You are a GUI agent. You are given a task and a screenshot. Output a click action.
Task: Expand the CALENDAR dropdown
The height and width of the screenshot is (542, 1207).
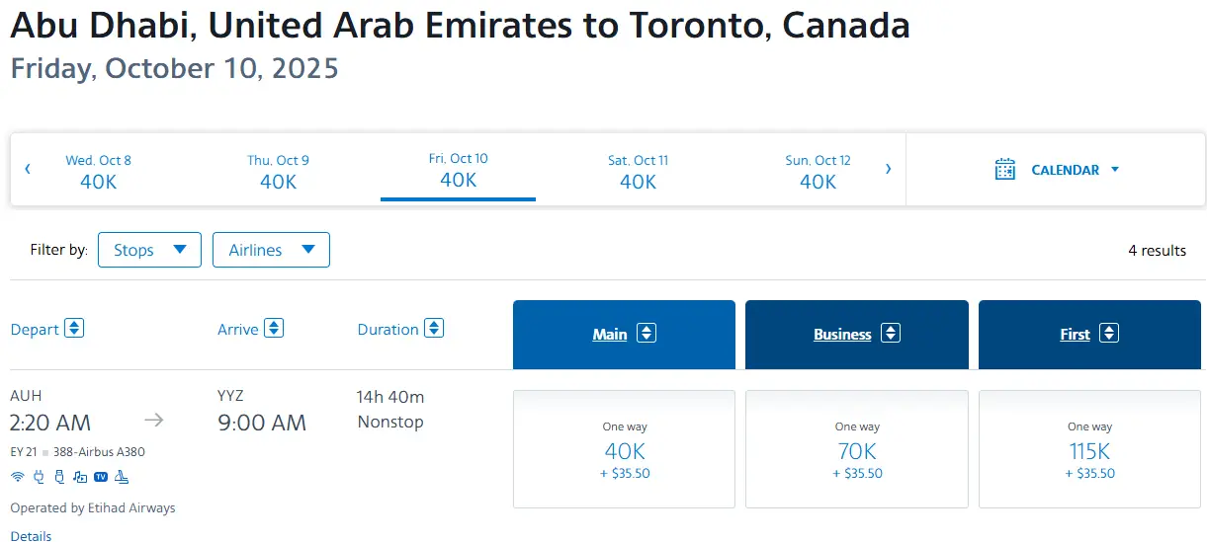[x=1074, y=170]
